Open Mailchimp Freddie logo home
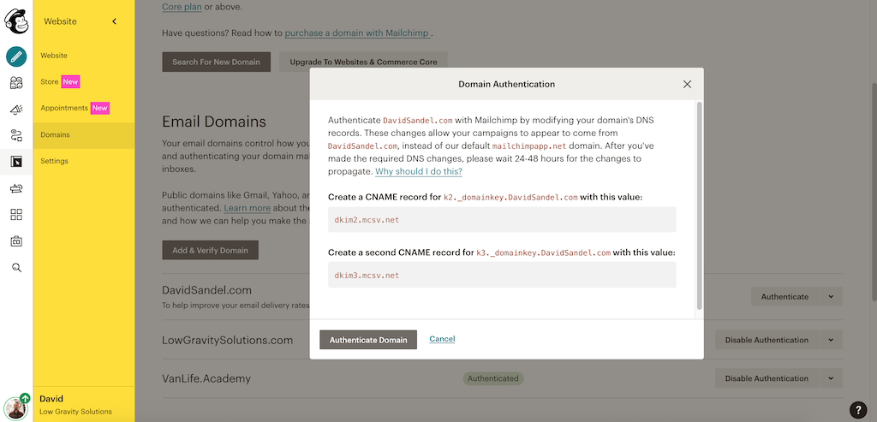 pyautogui.click(x=16, y=22)
